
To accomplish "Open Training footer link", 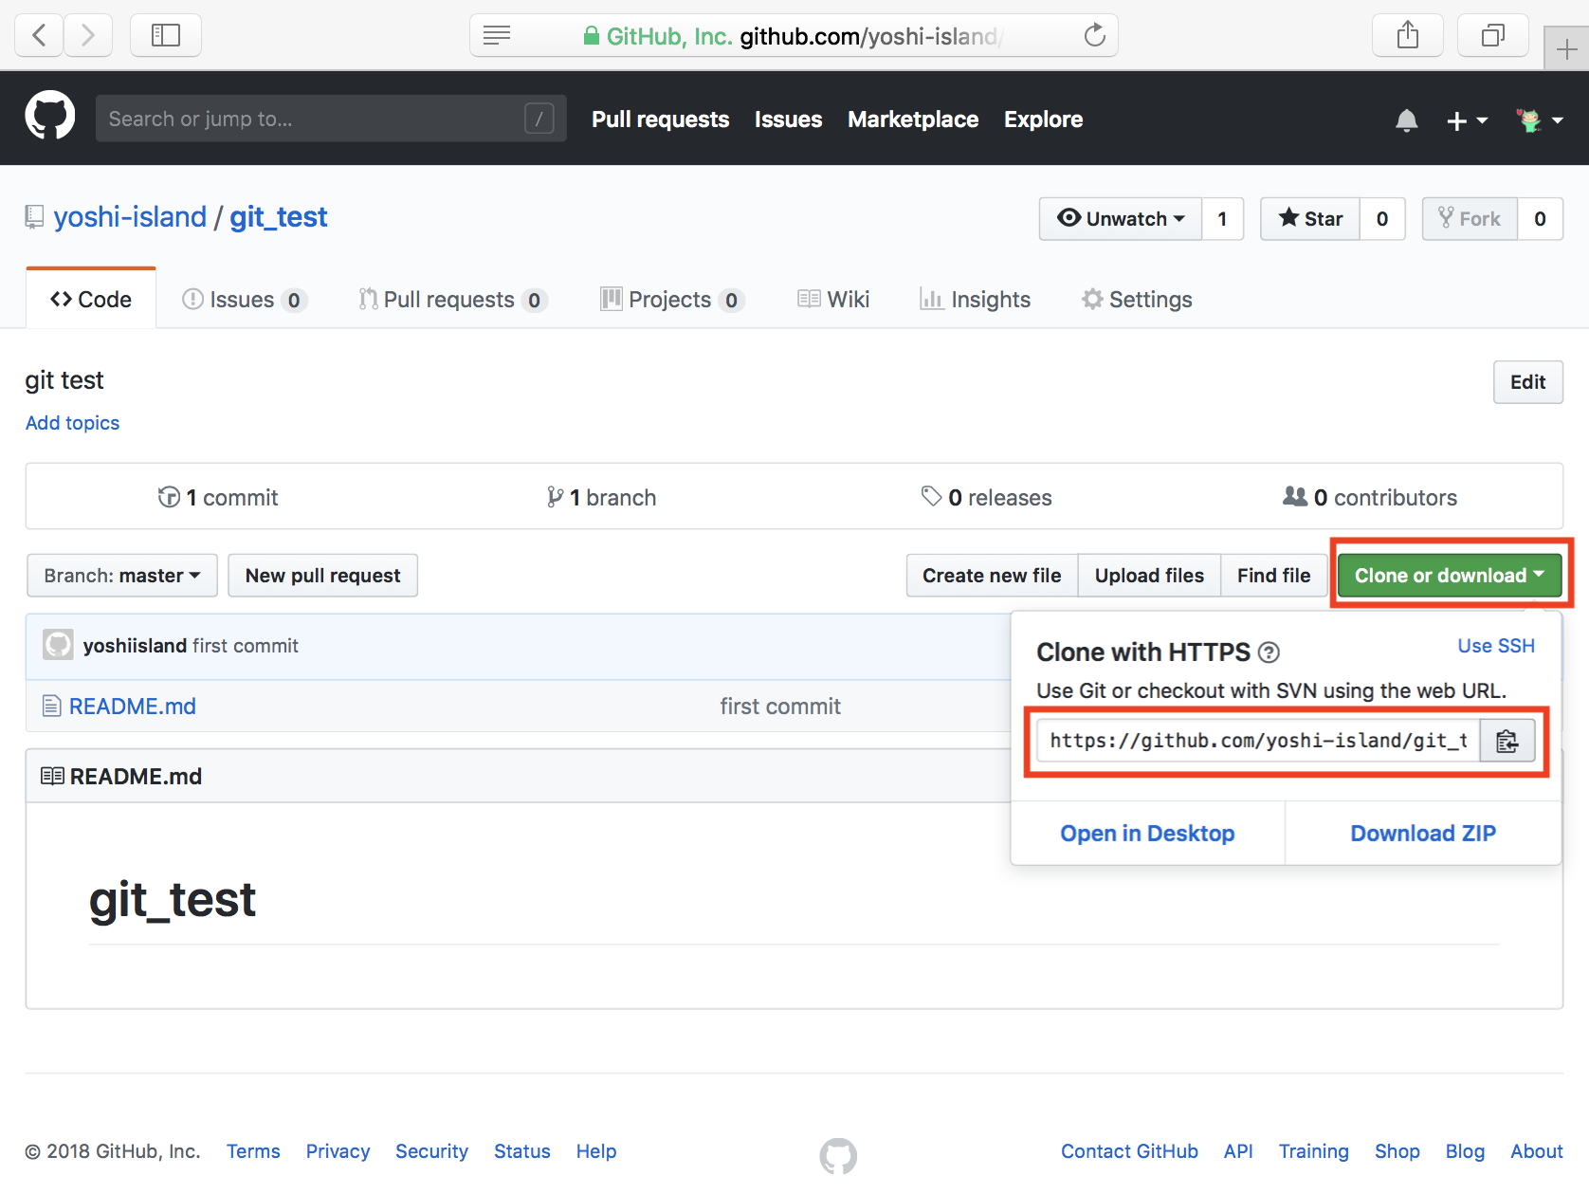I will 1313,1151.
